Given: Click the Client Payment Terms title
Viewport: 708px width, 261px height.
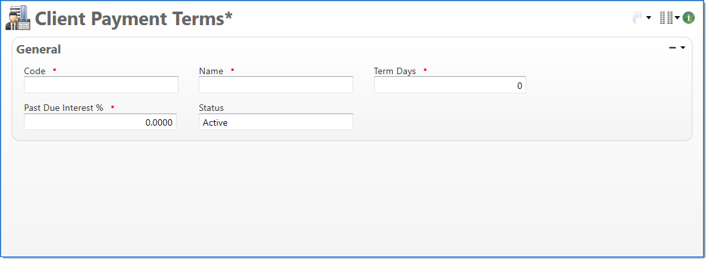Looking at the screenshot, I should tap(133, 19).
